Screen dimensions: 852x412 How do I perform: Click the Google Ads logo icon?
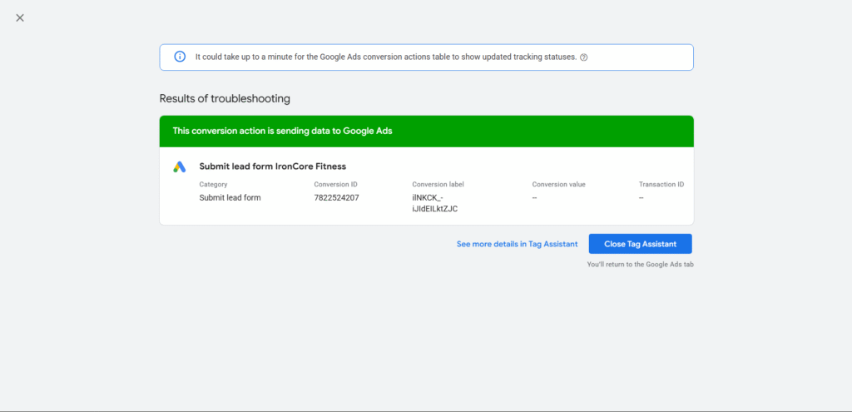point(180,166)
